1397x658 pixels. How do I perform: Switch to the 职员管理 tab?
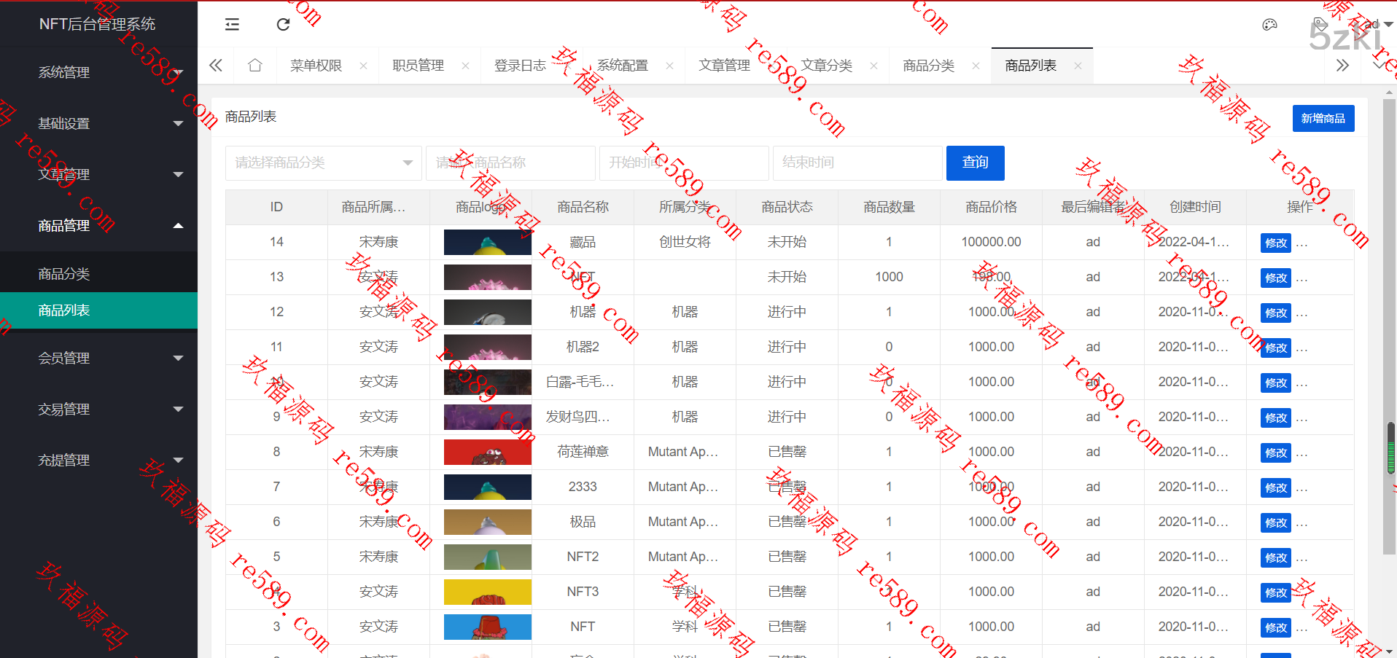click(x=418, y=65)
